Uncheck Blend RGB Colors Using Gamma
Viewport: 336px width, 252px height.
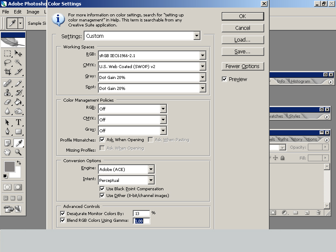click(x=63, y=220)
